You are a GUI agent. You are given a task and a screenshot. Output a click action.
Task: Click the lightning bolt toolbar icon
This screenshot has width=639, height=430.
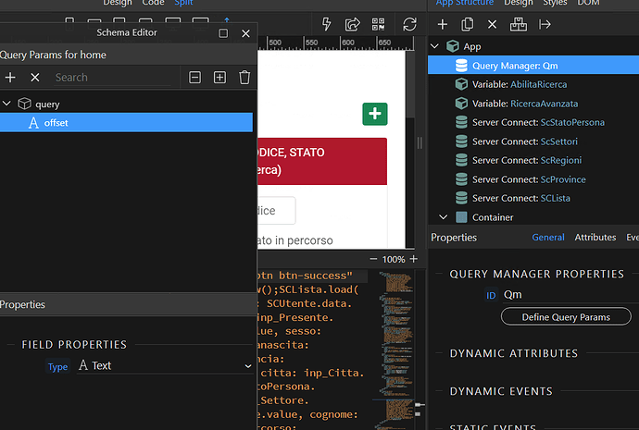(x=326, y=24)
